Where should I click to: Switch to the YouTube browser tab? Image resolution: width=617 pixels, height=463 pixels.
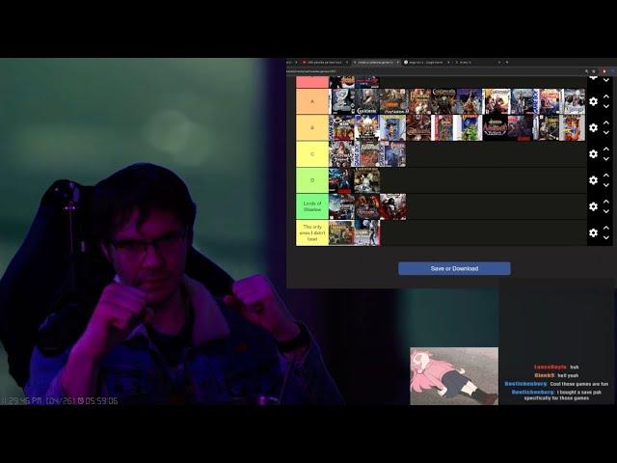pyautogui.click(x=324, y=62)
